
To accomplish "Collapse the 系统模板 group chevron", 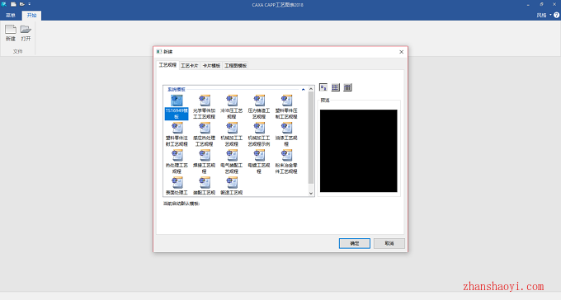I will (x=303, y=89).
